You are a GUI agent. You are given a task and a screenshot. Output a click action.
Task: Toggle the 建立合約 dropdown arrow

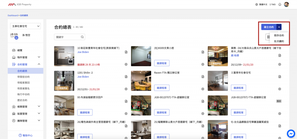click(279, 27)
